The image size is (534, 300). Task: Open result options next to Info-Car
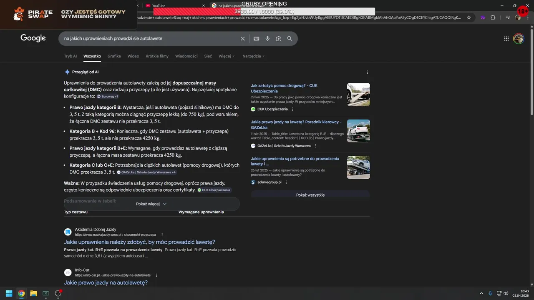(x=156, y=275)
